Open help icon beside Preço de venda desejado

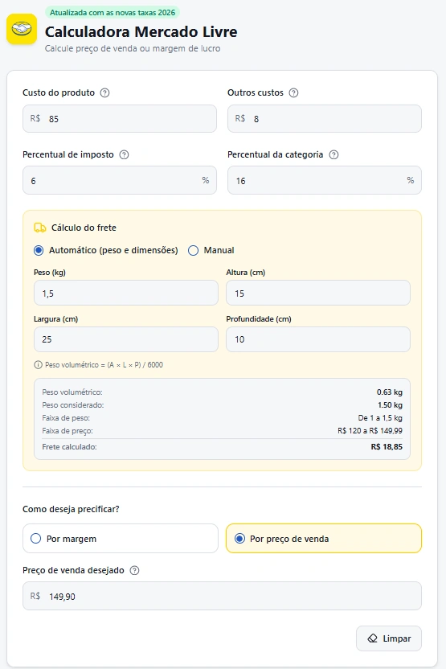(x=134, y=570)
